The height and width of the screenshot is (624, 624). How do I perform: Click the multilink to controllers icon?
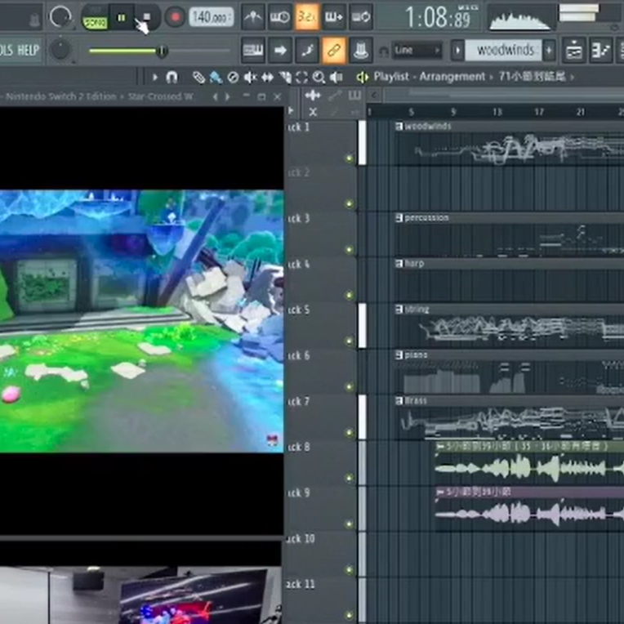361,50
